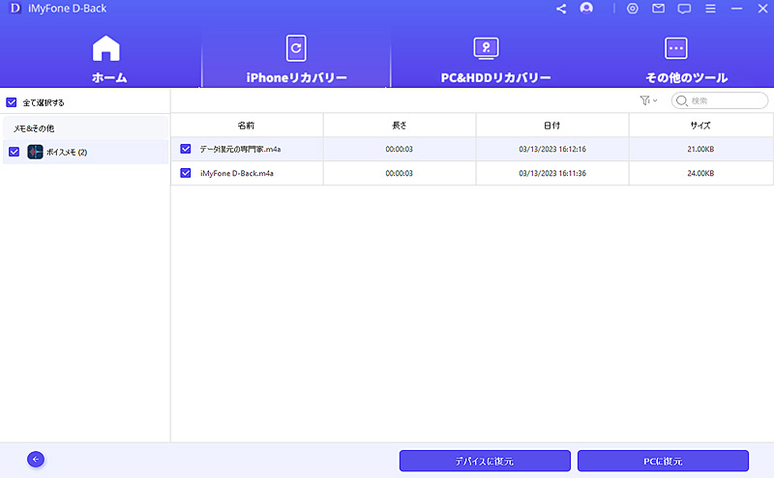Click the iMyFone D-Back logo icon
The image size is (774, 478).
[15, 9]
